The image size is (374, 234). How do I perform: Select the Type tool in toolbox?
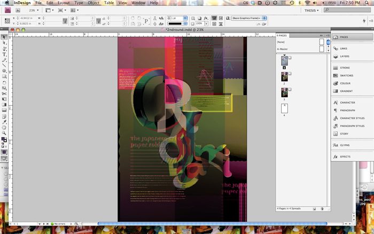click(4, 54)
